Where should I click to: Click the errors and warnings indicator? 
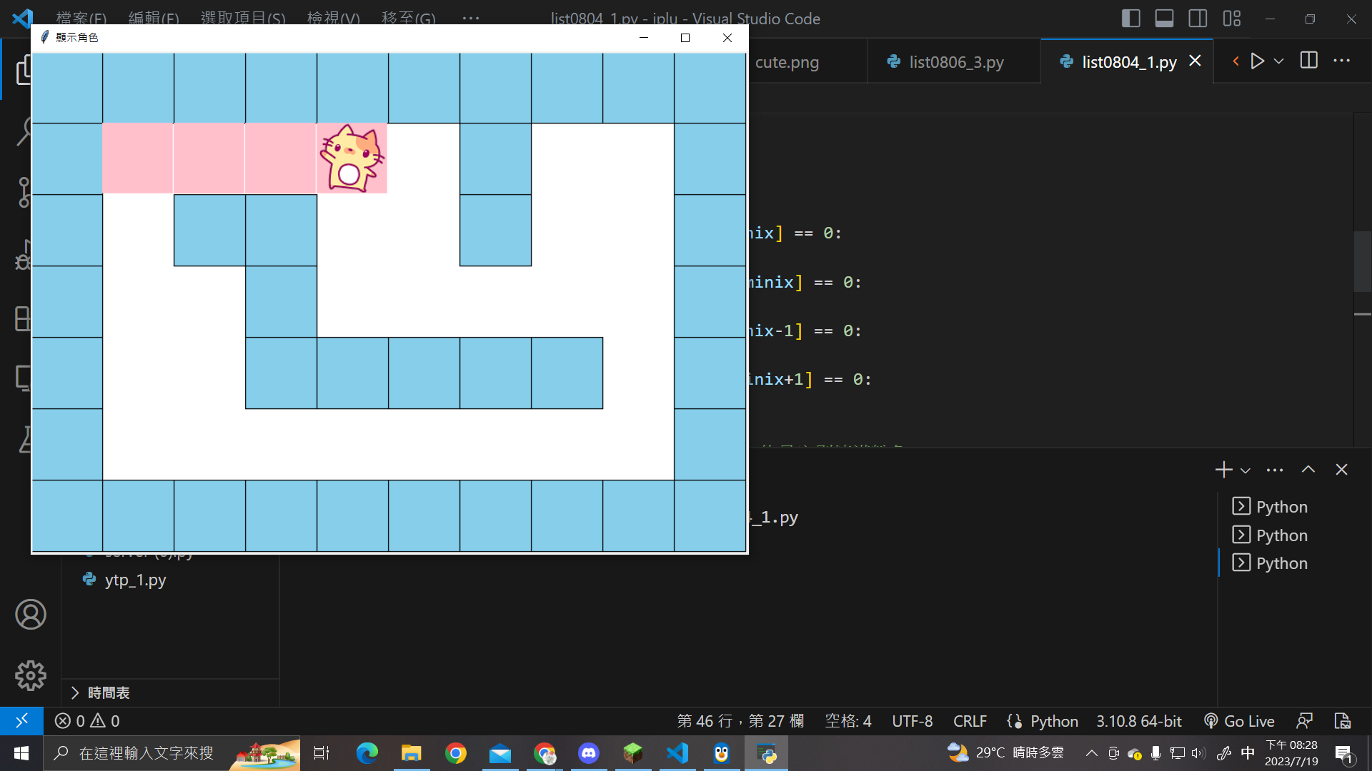coord(87,721)
